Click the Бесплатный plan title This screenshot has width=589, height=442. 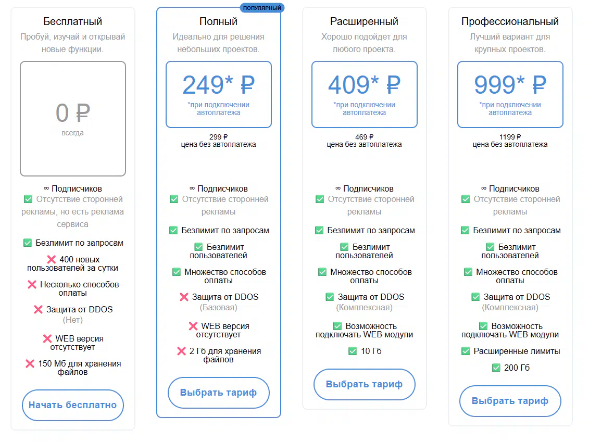coord(73,22)
